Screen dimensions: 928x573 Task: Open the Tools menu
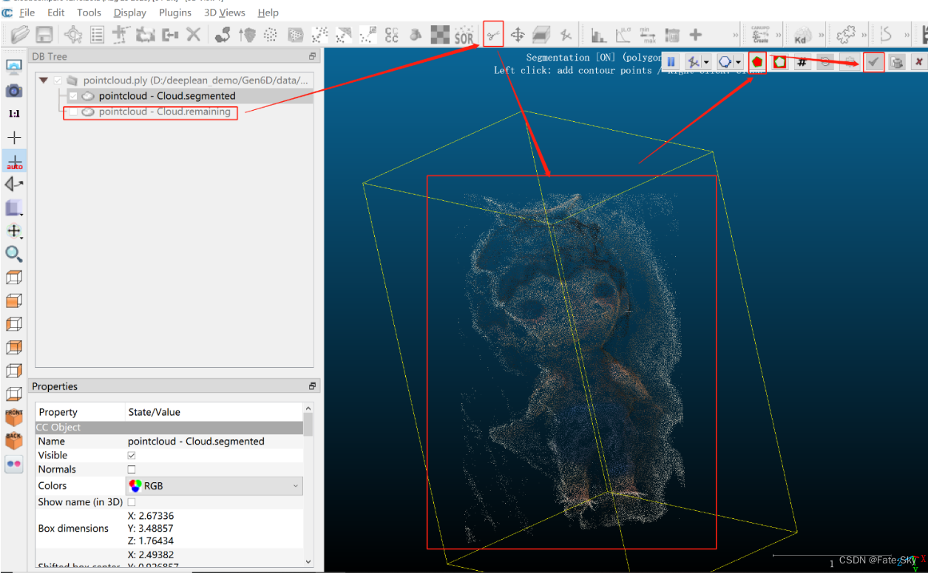pyautogui.click(x=89, y=13)
